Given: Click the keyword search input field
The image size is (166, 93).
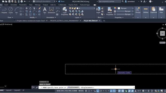Looking at the screenshot, I should pos(109,1).
